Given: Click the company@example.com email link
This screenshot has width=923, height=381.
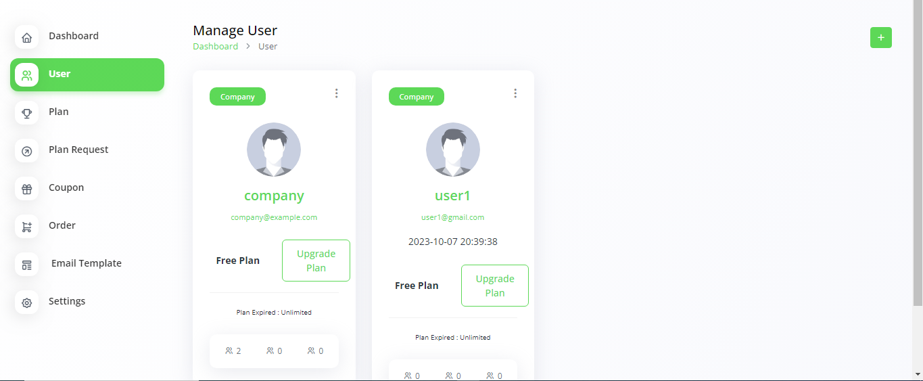Looking at the screenshot, I should point(274,217).
